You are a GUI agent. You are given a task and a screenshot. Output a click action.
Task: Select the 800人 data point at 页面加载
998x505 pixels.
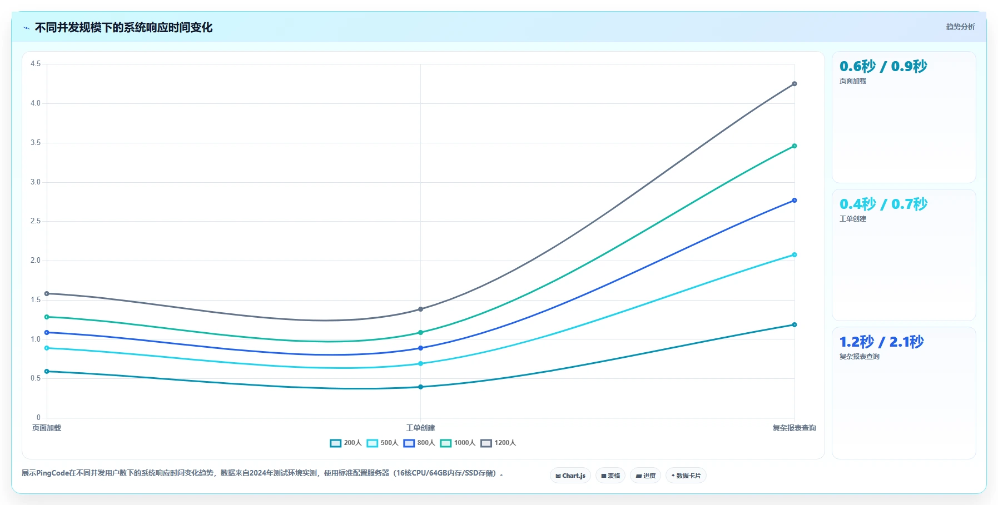[47, 333]
